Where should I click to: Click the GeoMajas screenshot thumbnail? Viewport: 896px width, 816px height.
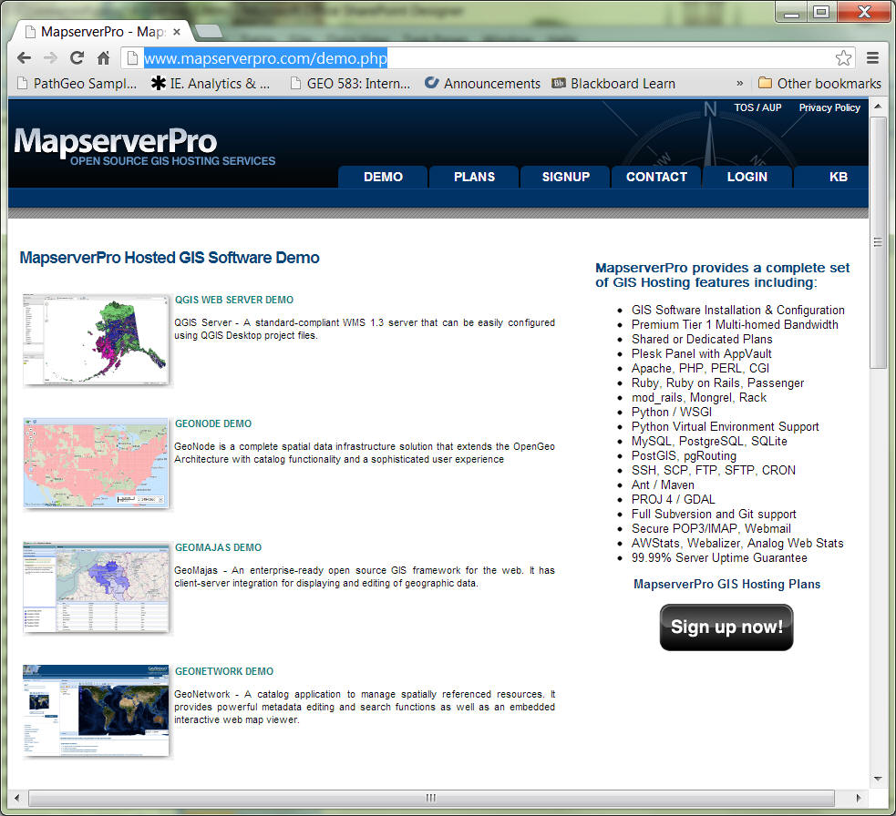point(96,587)
